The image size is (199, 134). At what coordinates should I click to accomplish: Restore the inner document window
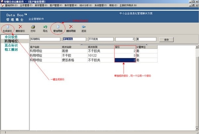[x=193, y=5]
